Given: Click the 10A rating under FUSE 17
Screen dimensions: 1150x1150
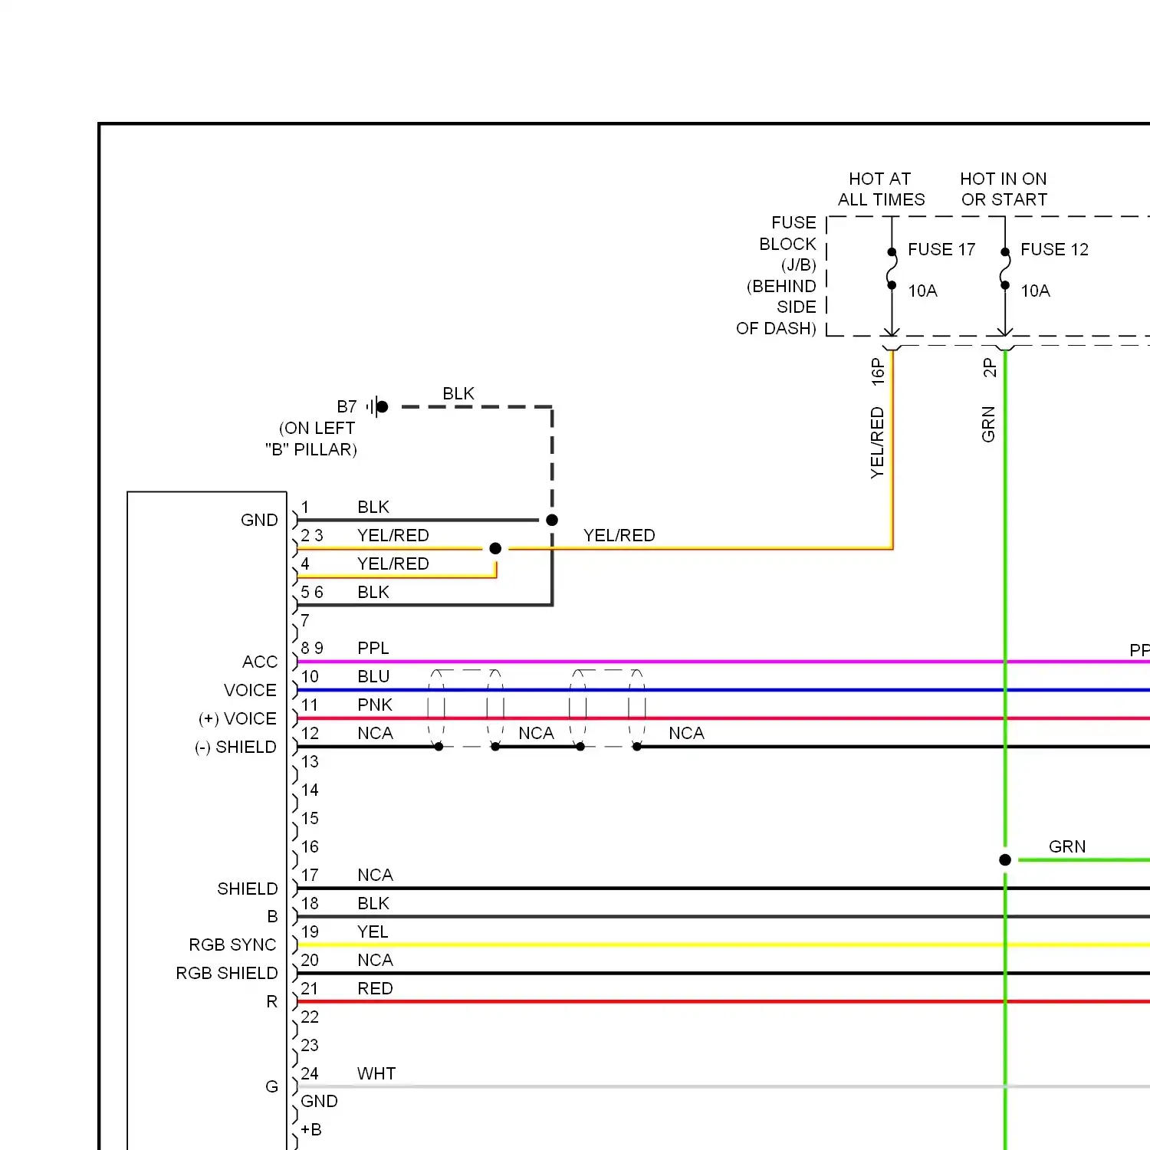Looking at the screenshot, I should (922, 291).
